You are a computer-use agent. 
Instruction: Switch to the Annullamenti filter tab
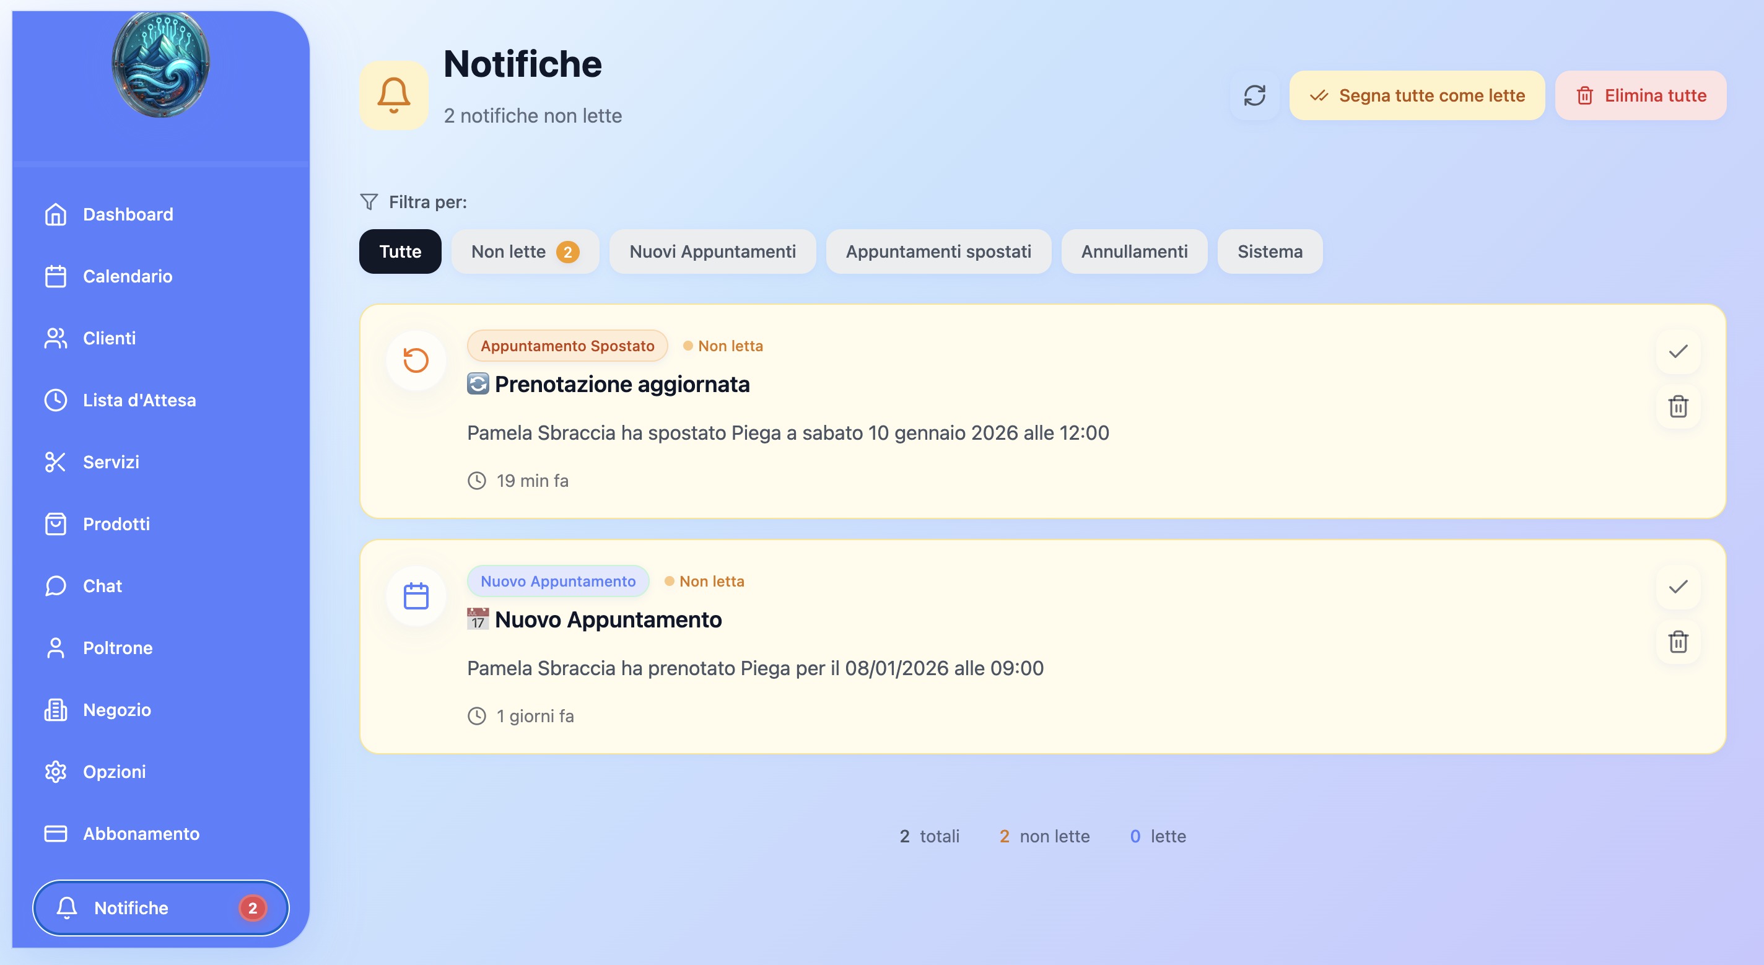(x=1134, y=251)
